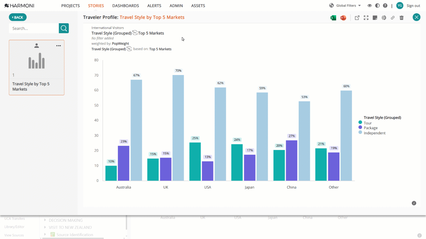Click the China Package bar at 27%

(x=292, y=160)
